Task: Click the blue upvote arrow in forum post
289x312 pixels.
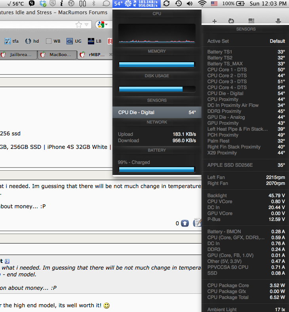Action: 185,223
